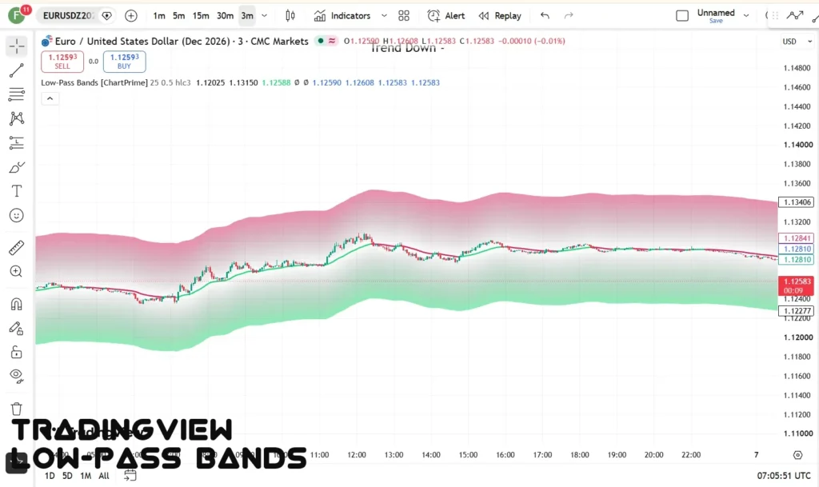
Task: Select the trend line drawing tool
Action: 17,70
